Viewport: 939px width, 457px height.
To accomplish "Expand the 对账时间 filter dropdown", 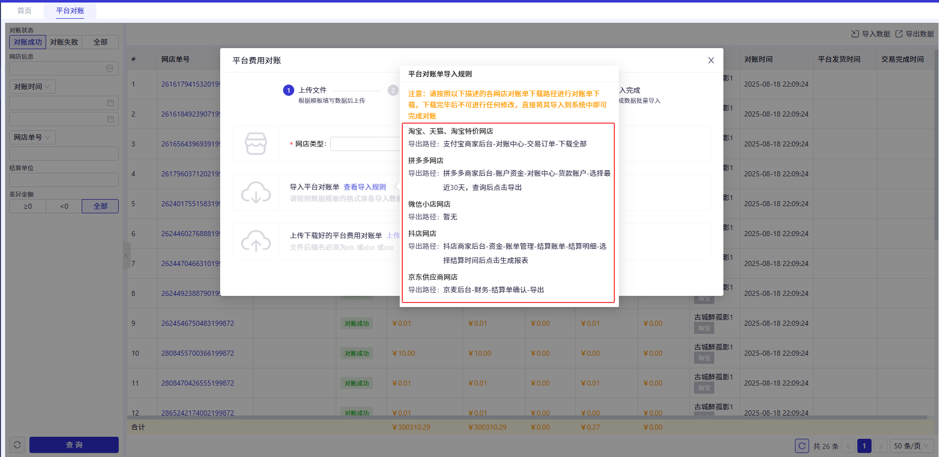I will [32, 87].
